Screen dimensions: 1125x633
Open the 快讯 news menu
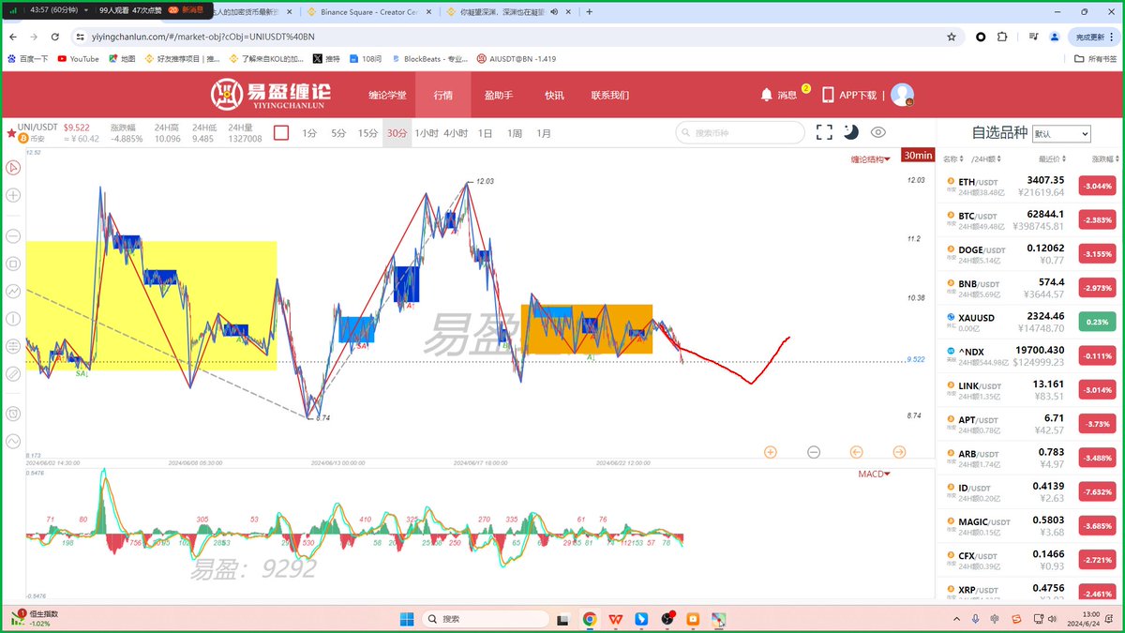pyautogui.click(x=554, y=95)
